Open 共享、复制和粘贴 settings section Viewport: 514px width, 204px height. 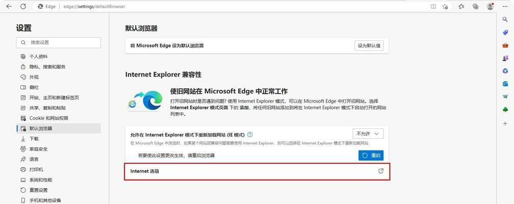59,108
